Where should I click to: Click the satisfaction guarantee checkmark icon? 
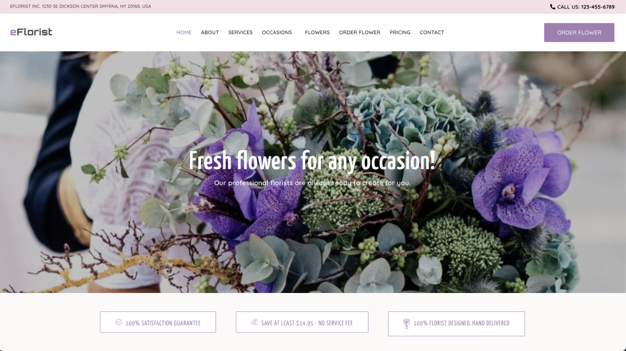coord(119,322)
